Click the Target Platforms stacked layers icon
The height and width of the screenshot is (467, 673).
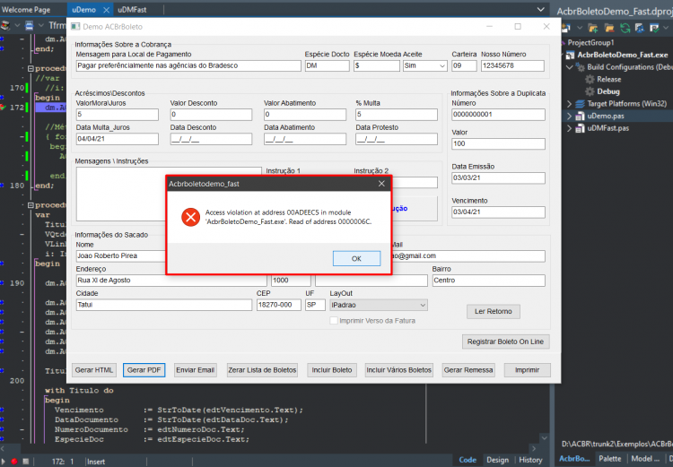pos(580,104)
